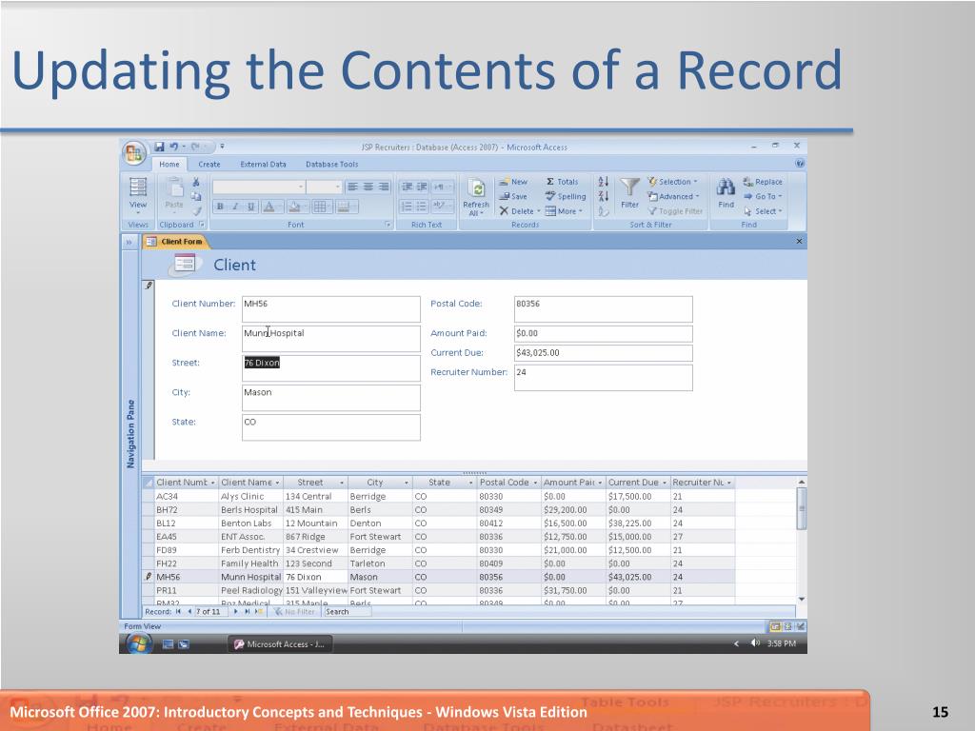This screenshot has width=975, height=731.
Task: Click into the Client Name field
Action: tap(330, 339)
